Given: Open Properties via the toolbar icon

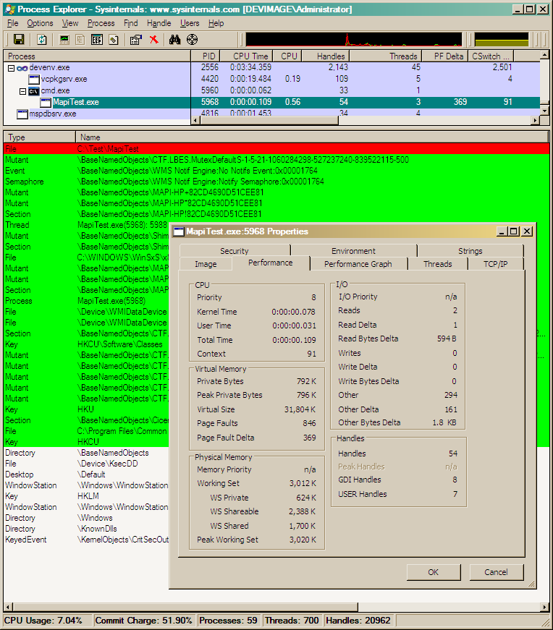Looking at the screenshot, I should pyautogui.click(x=135, y=39).
